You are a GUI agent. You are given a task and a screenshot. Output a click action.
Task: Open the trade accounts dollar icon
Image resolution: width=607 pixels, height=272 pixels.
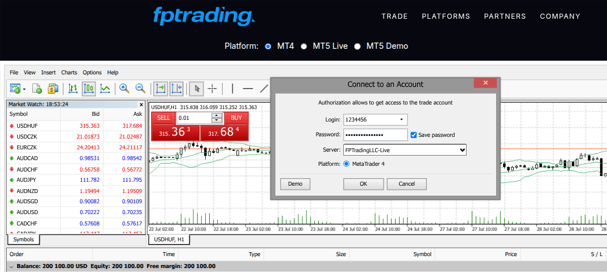pos(53,89)
